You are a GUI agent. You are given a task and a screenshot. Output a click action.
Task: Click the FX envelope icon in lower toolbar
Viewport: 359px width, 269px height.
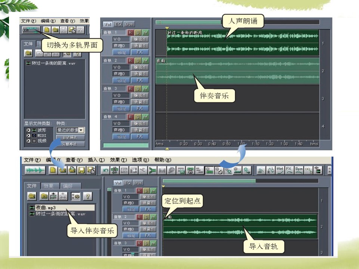[x=289, y=170]
